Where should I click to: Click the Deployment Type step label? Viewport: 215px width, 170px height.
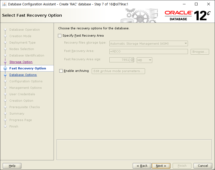point(22,42)
